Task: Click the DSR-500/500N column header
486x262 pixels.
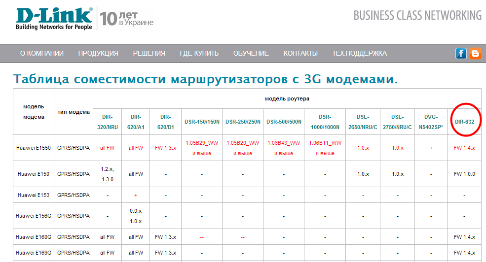Action: click(284, 122)
